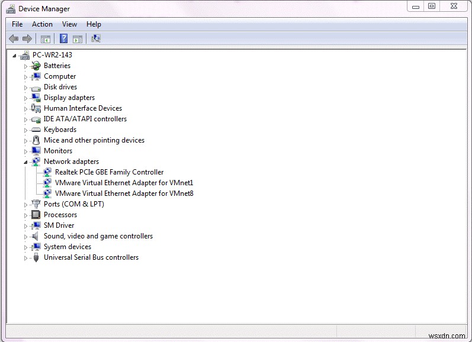Click the Ports (COM & LPT) icon
The image size is (472, 342).
pyautogui.click(x=36, y=204)
